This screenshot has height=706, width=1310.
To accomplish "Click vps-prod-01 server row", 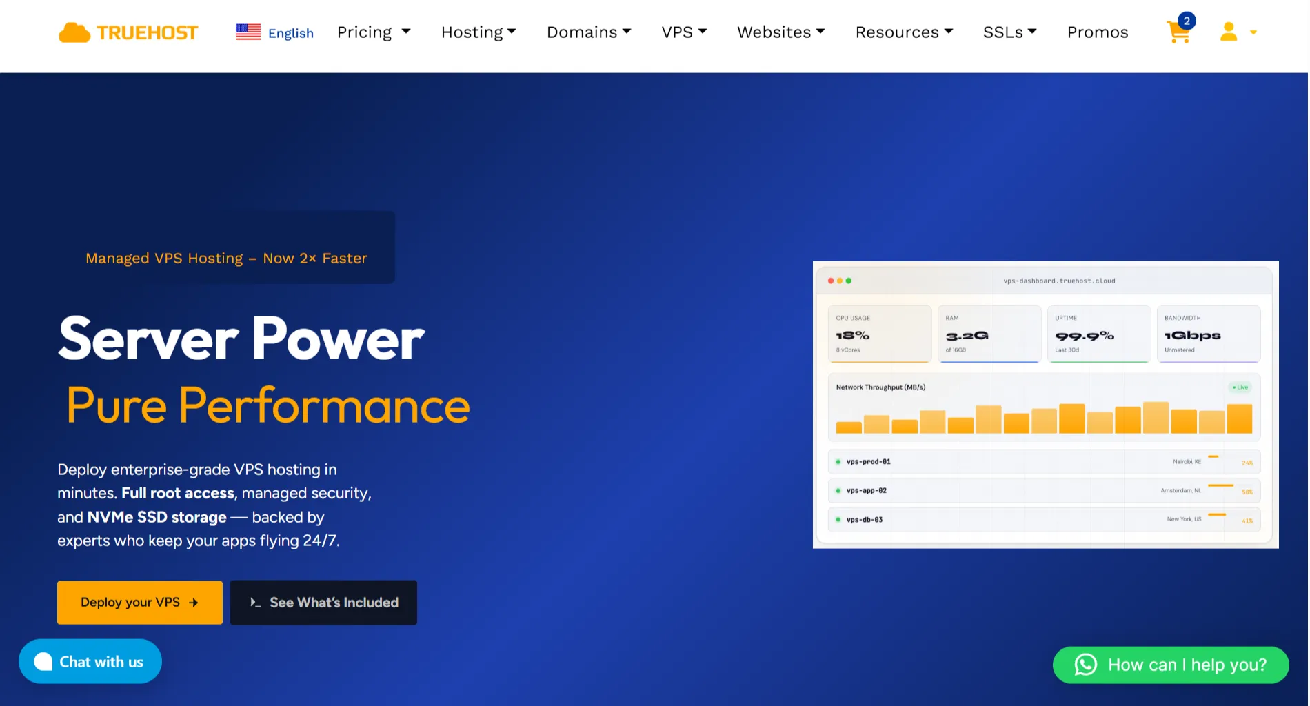I will click(x=1044, y=462).
